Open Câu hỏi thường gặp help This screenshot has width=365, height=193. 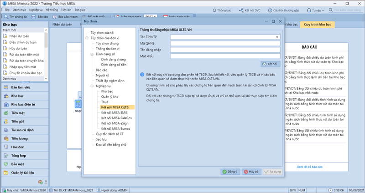283,10
